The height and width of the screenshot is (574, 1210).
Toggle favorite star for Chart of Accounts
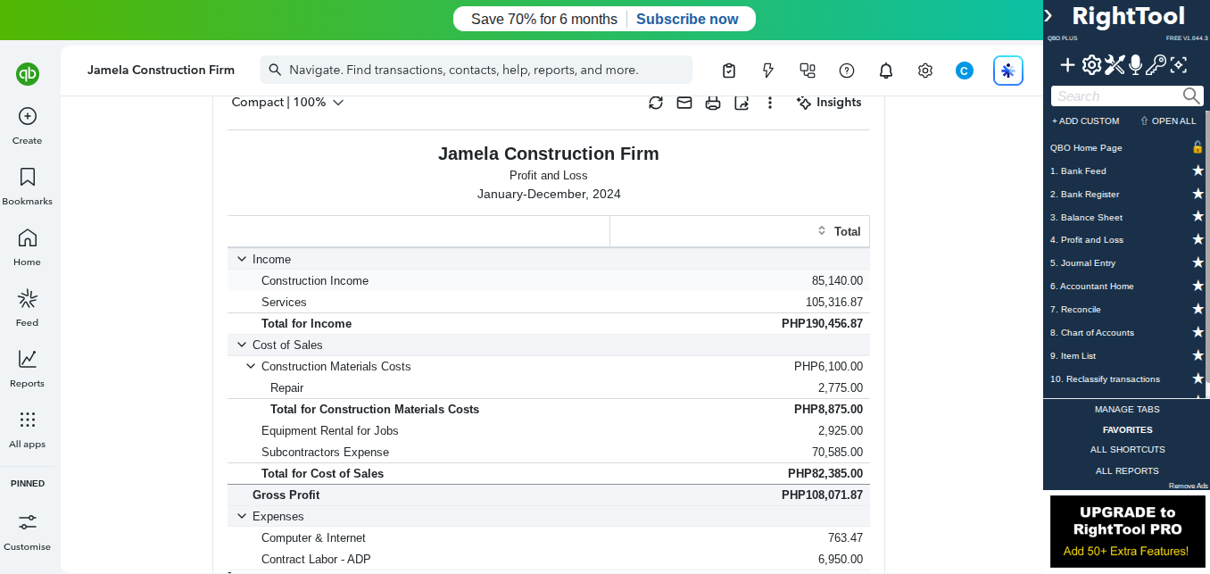pos(1198,332)
